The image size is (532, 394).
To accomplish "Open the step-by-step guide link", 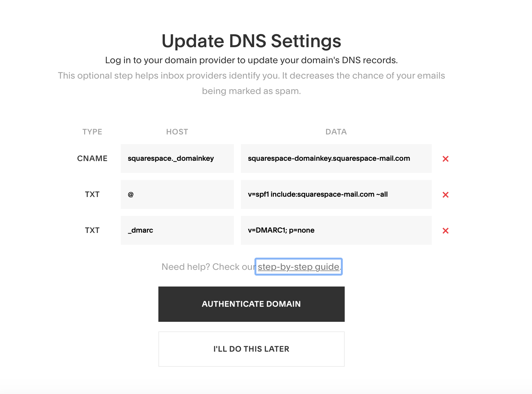I will (x=298, y=267).
